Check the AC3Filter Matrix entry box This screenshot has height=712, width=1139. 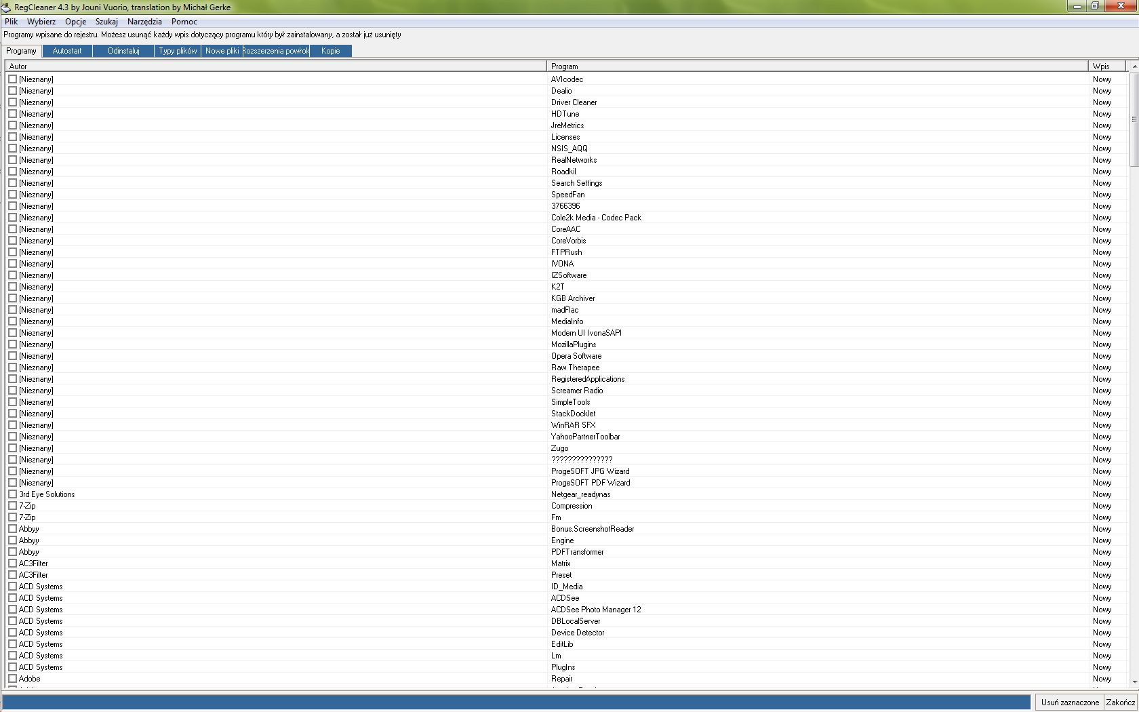(x=12, y=563)
